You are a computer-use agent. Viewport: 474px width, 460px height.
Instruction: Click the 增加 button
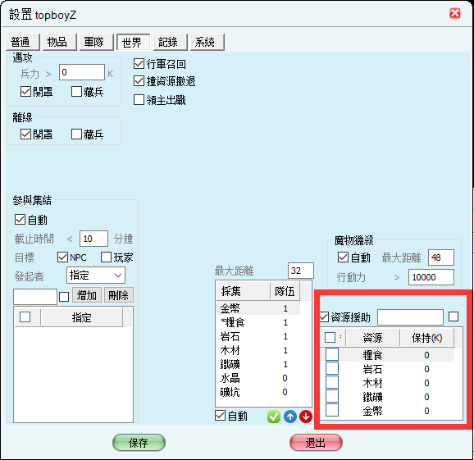click(x=87, y=295)
